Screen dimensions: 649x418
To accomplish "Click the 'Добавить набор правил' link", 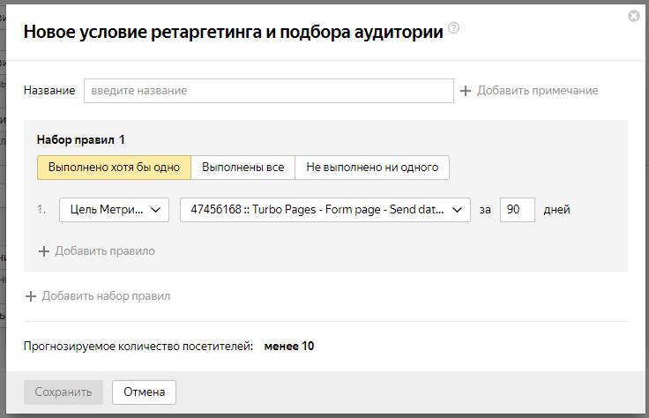I will tap(106, 296).
